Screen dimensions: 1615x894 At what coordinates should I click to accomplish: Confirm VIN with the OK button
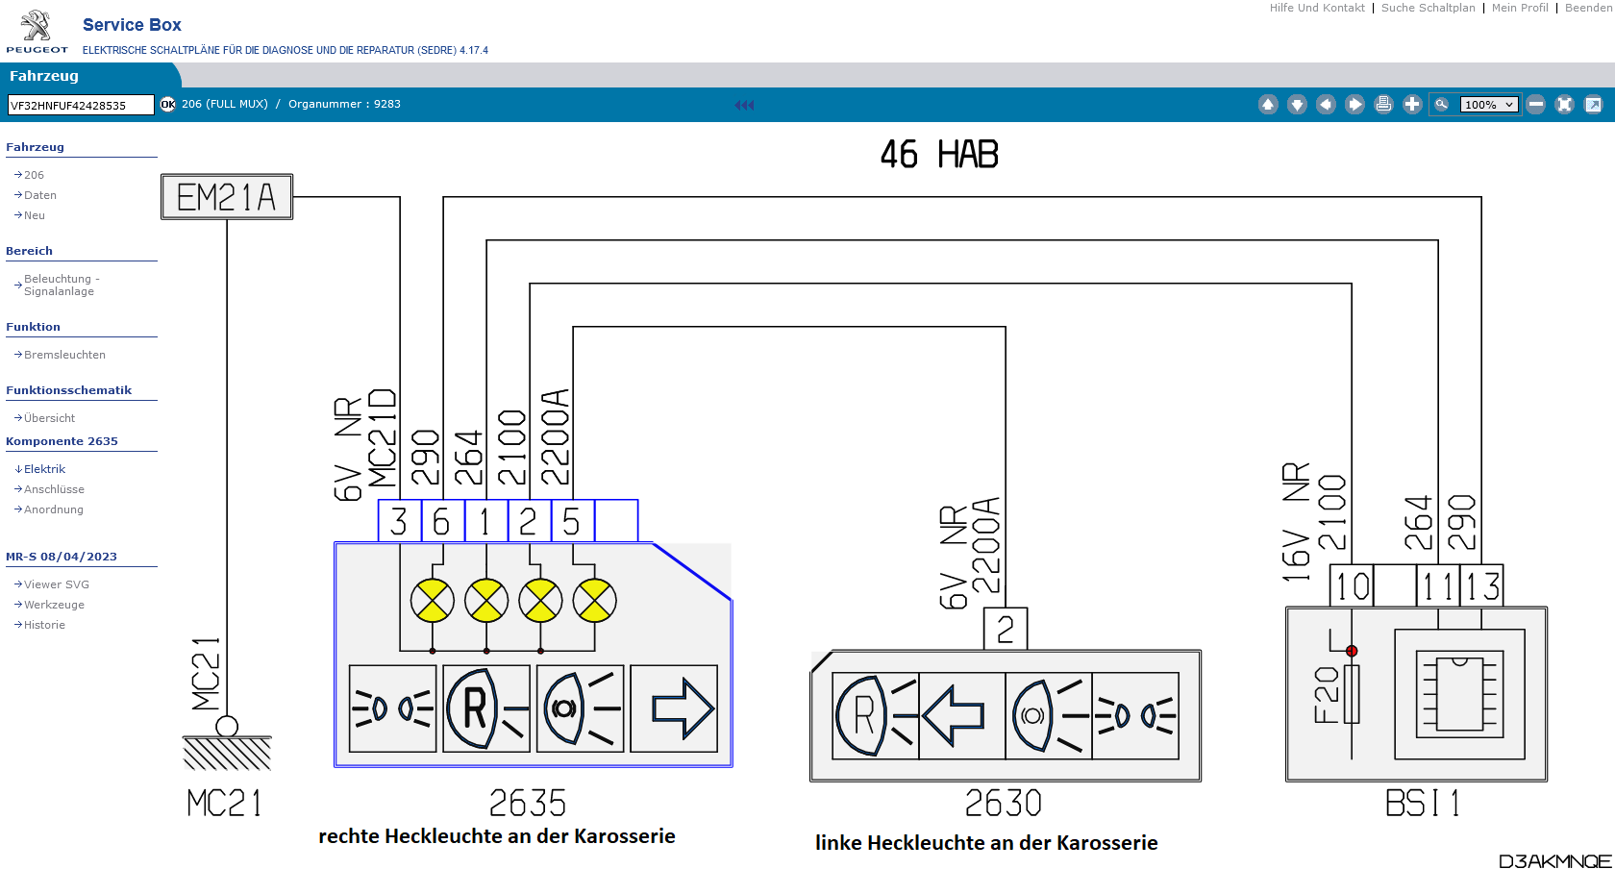point(168,105)
